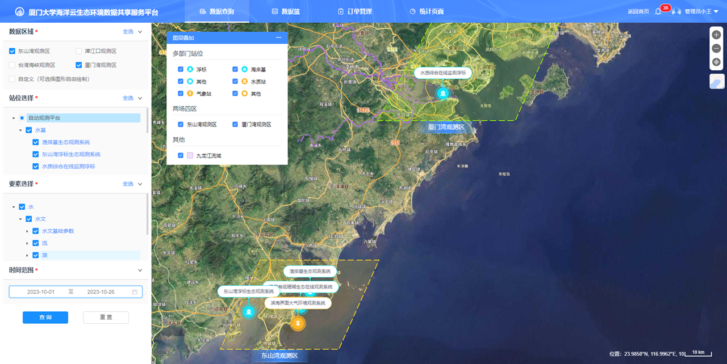Click the 查询 button
The width and height of the screenshot is (727, 364).
point(45,318)
